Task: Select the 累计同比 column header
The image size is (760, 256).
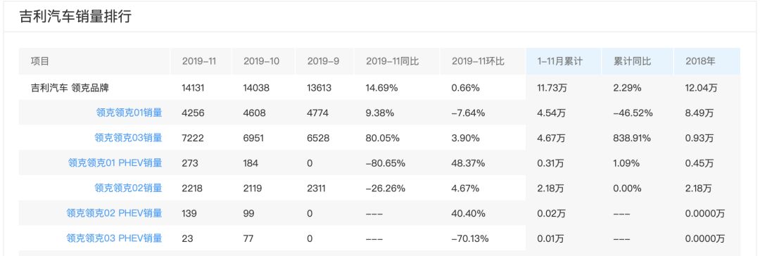Action: (632, 62)
